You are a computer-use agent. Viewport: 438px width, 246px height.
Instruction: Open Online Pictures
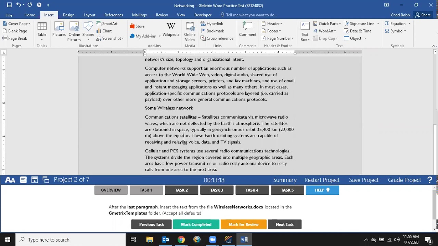(74, 31)
